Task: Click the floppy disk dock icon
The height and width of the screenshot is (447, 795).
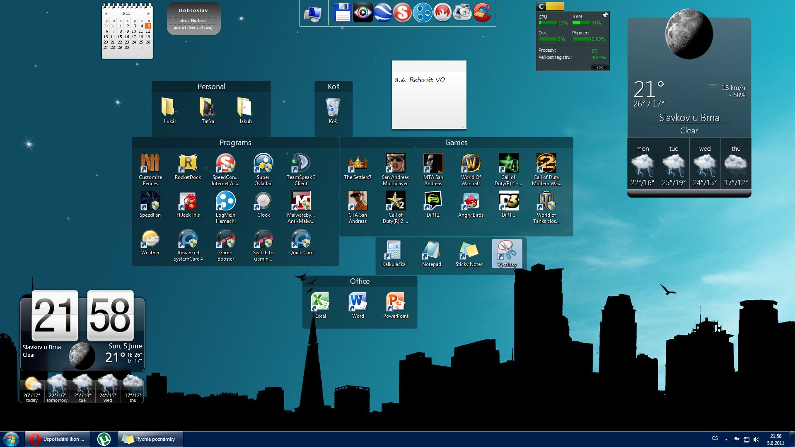Action: (x=343, y=13)
